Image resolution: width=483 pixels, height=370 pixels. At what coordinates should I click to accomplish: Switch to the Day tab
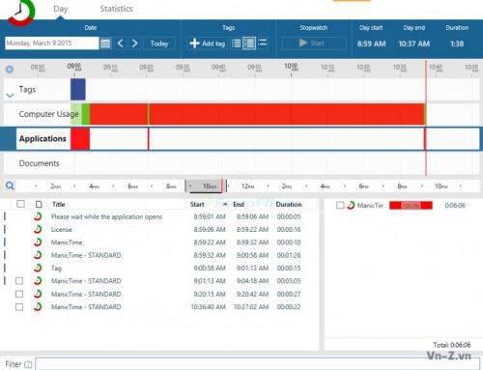click(61, 9)
